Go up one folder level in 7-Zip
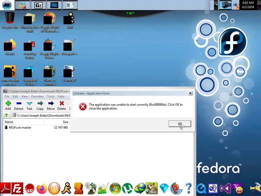 (x=6, y=115)
